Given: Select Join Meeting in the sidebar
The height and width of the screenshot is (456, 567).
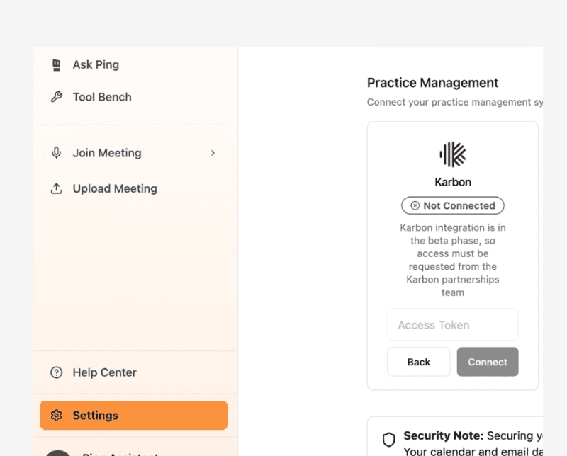Looking at the screenshot, I should click(x=107, y=153).
